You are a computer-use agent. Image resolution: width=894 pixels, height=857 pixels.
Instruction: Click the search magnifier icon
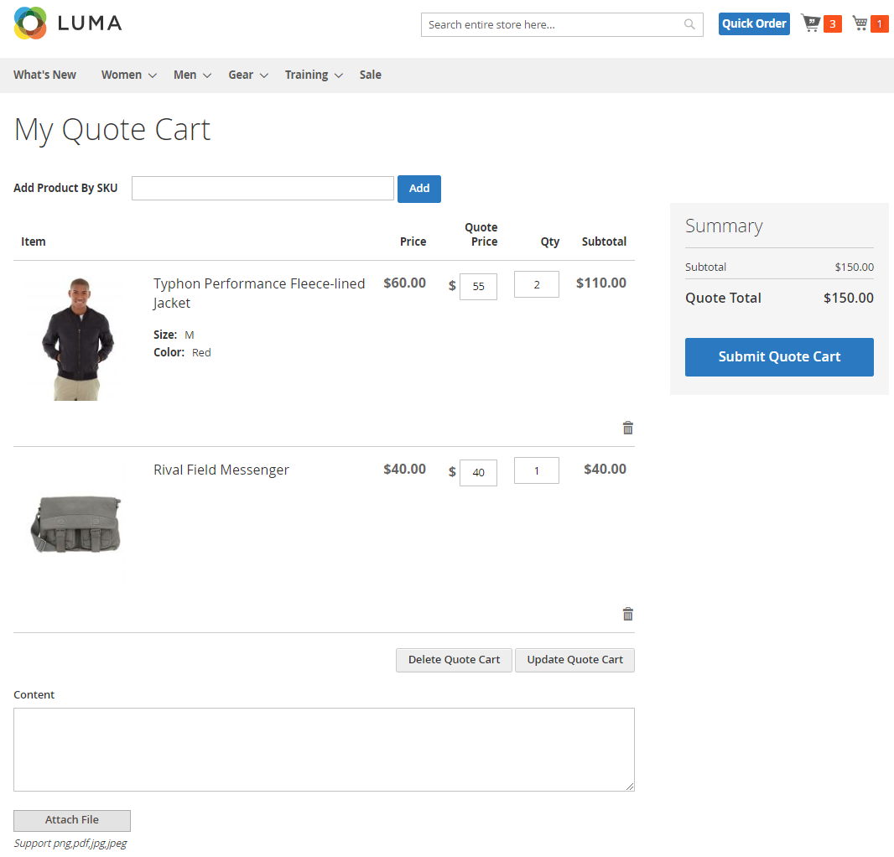(689, 24)
